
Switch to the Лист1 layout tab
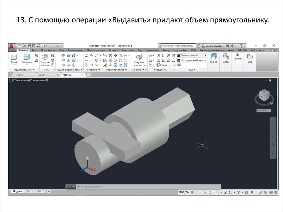click(30, 191)
